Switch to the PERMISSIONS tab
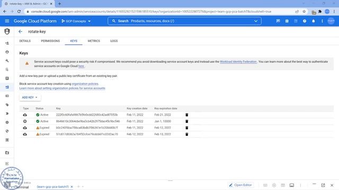Screen dimensions: 339x190 50,41
